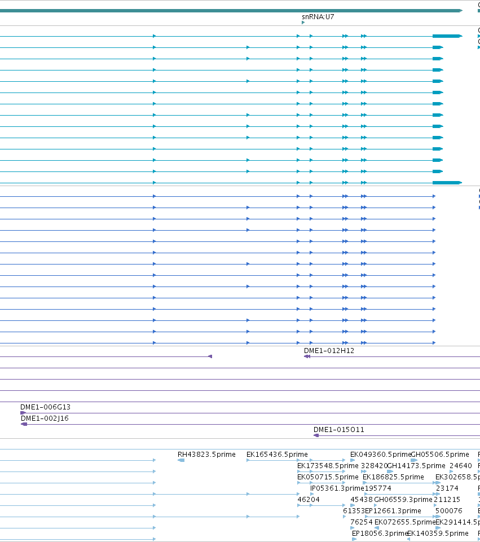Select the long teal gene bar at top
The image size is (480, 542).
[231, 11]
